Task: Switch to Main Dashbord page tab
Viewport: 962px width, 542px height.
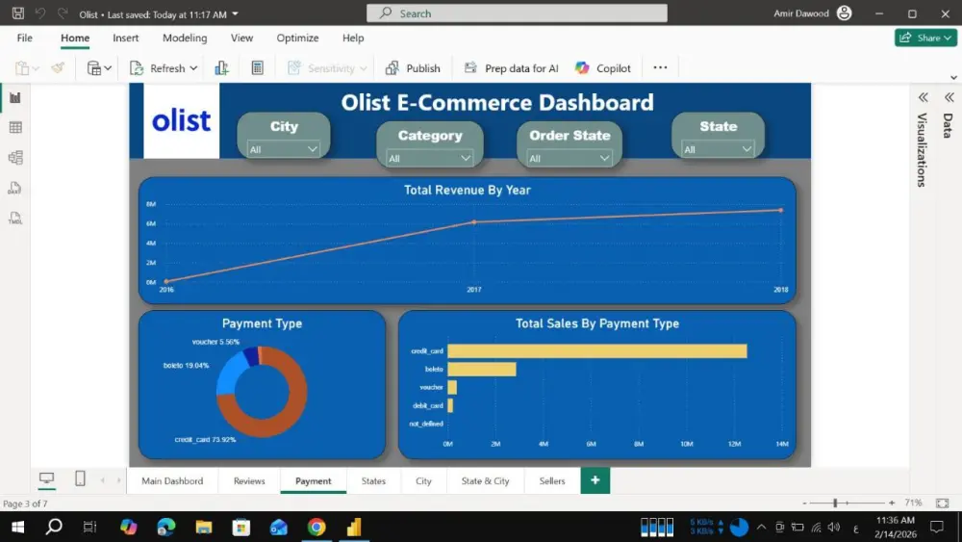Action: tap(172, 480)
